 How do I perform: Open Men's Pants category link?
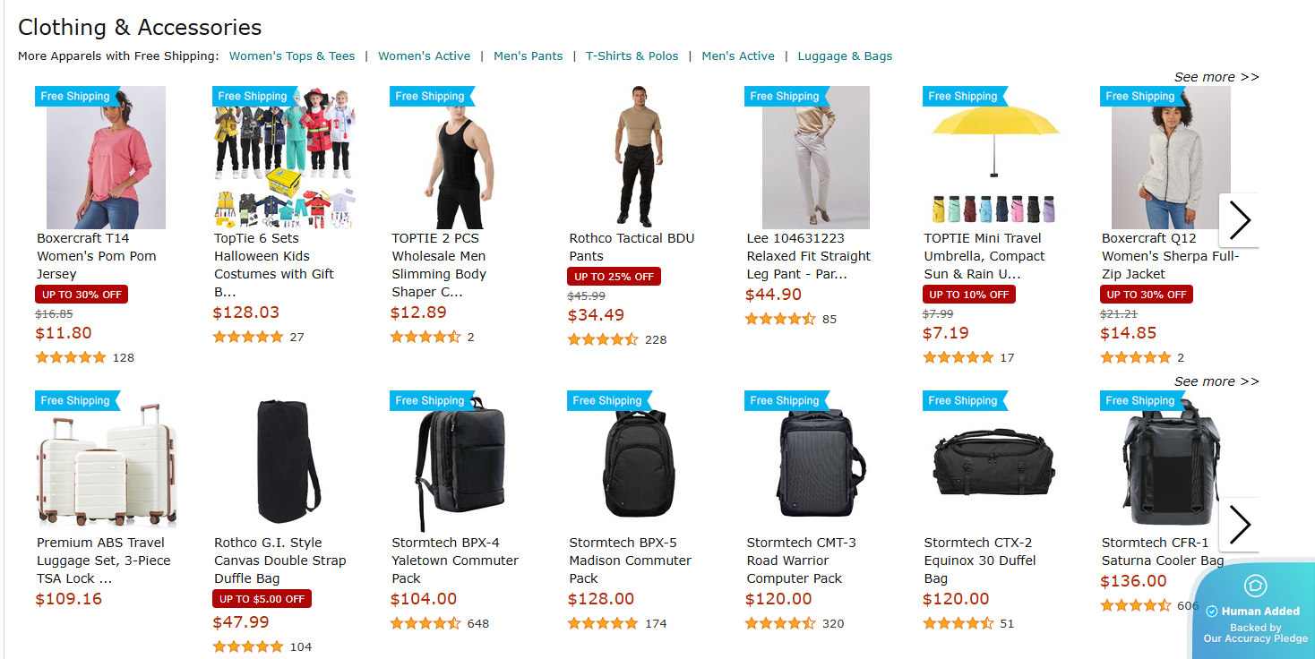(x=529, y=56)
